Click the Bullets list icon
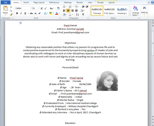Screen dimensions: 154x126 pyautogui.click(x=64, y=7)
